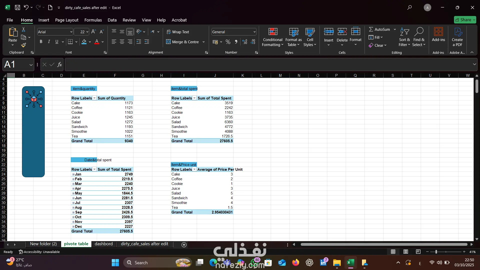The image size is (480, 270).
Task: Toggle Italic formatting
Action: [x=49, y=42]
